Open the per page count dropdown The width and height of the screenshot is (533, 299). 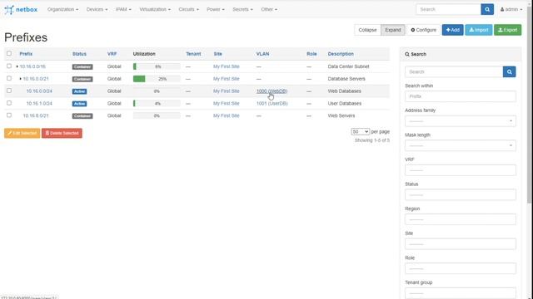[361, 131]
